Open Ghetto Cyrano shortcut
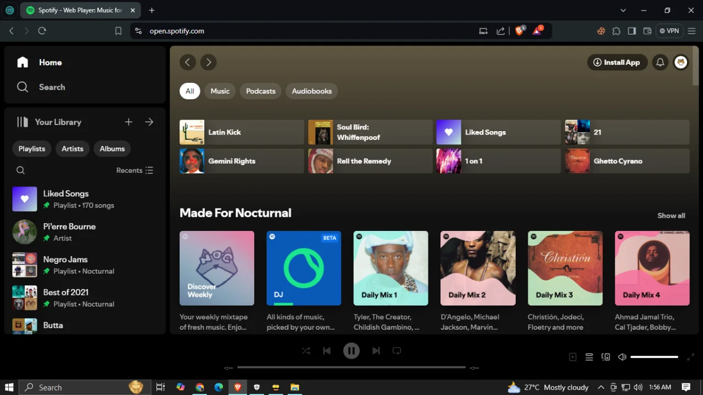Image resolution: width=703 pixels, height=395 pixels. [x=627, y=161]
